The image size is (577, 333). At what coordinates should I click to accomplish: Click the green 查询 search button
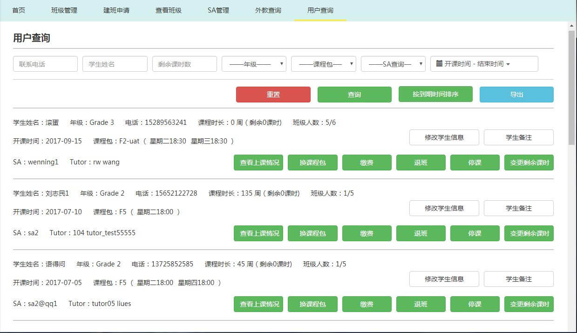pos(354,95)
